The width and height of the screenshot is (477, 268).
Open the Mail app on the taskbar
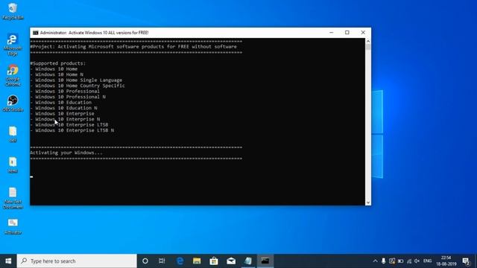tap(231, 261)
